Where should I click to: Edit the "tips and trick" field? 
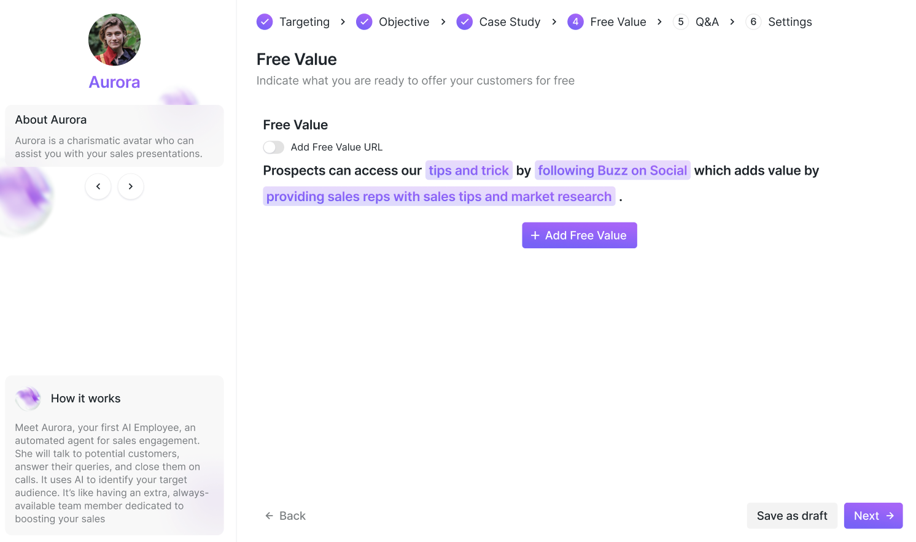[469, 170]
